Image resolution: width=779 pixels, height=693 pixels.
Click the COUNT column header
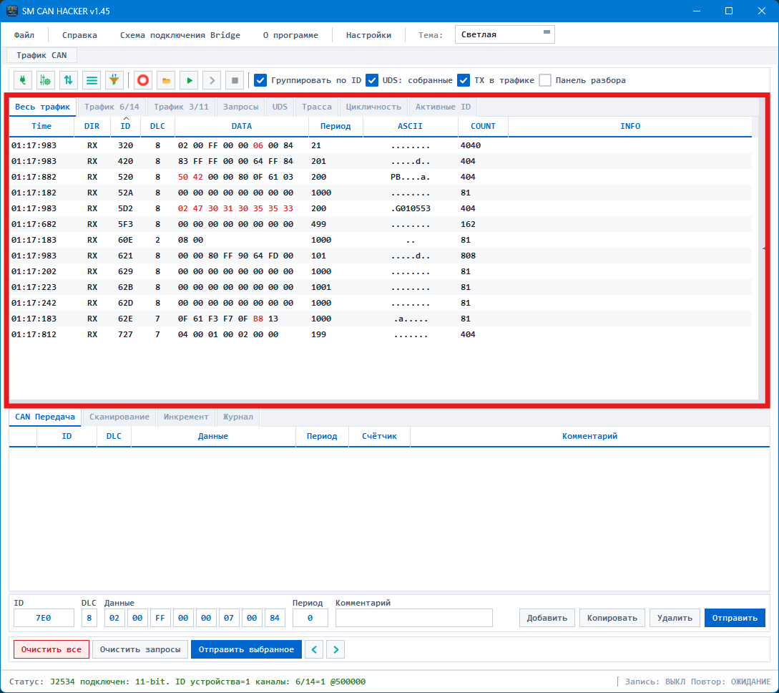(x=483, y=126)
